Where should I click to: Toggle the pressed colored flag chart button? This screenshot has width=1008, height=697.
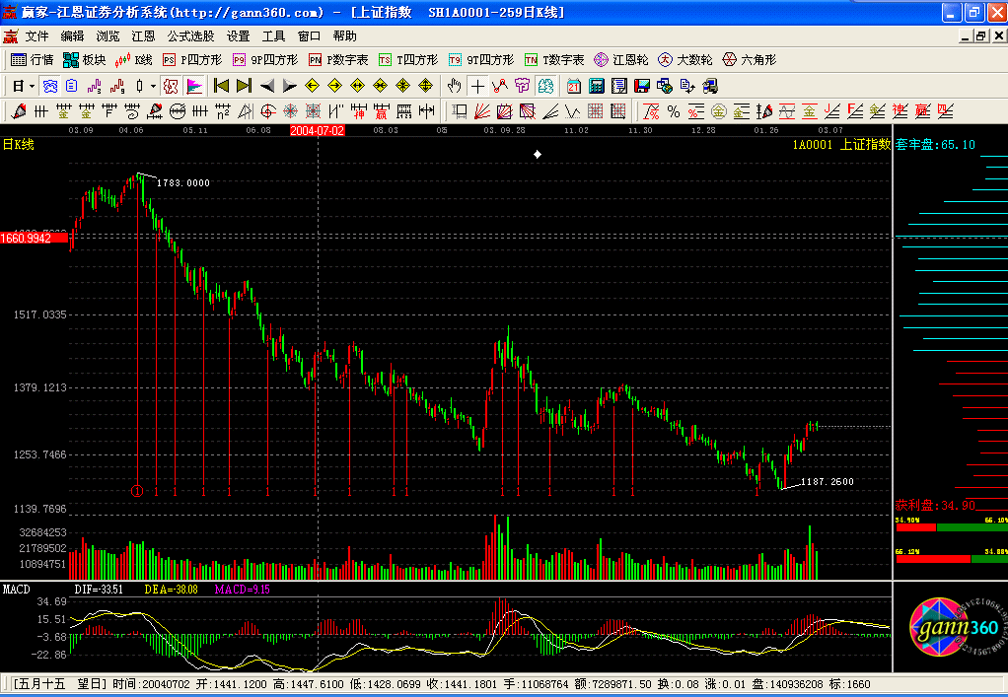click(193, 86)
